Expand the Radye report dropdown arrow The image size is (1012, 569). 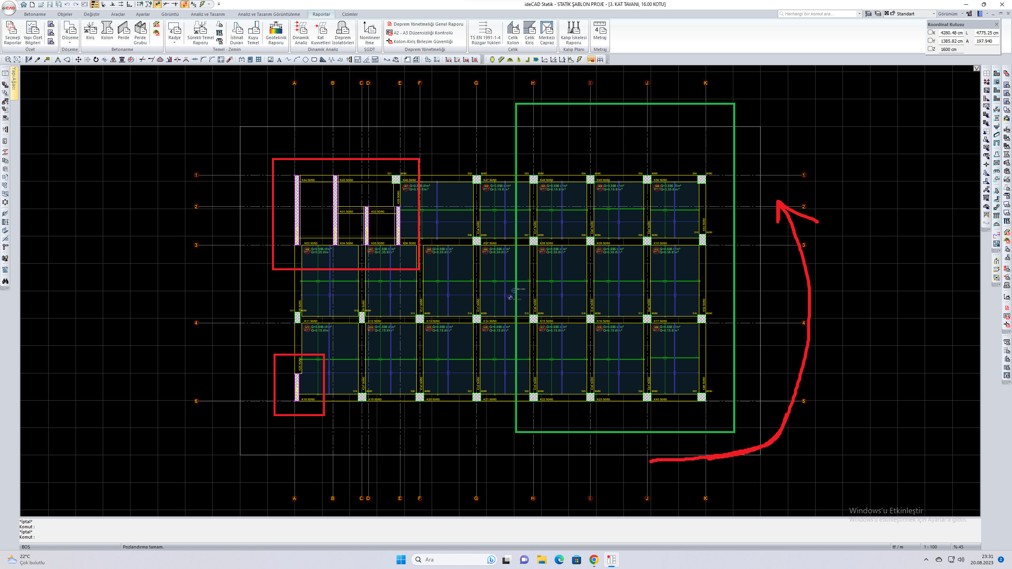(174, 43)
